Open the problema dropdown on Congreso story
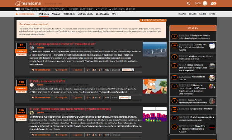232x140 pixels. coord(128,70)
